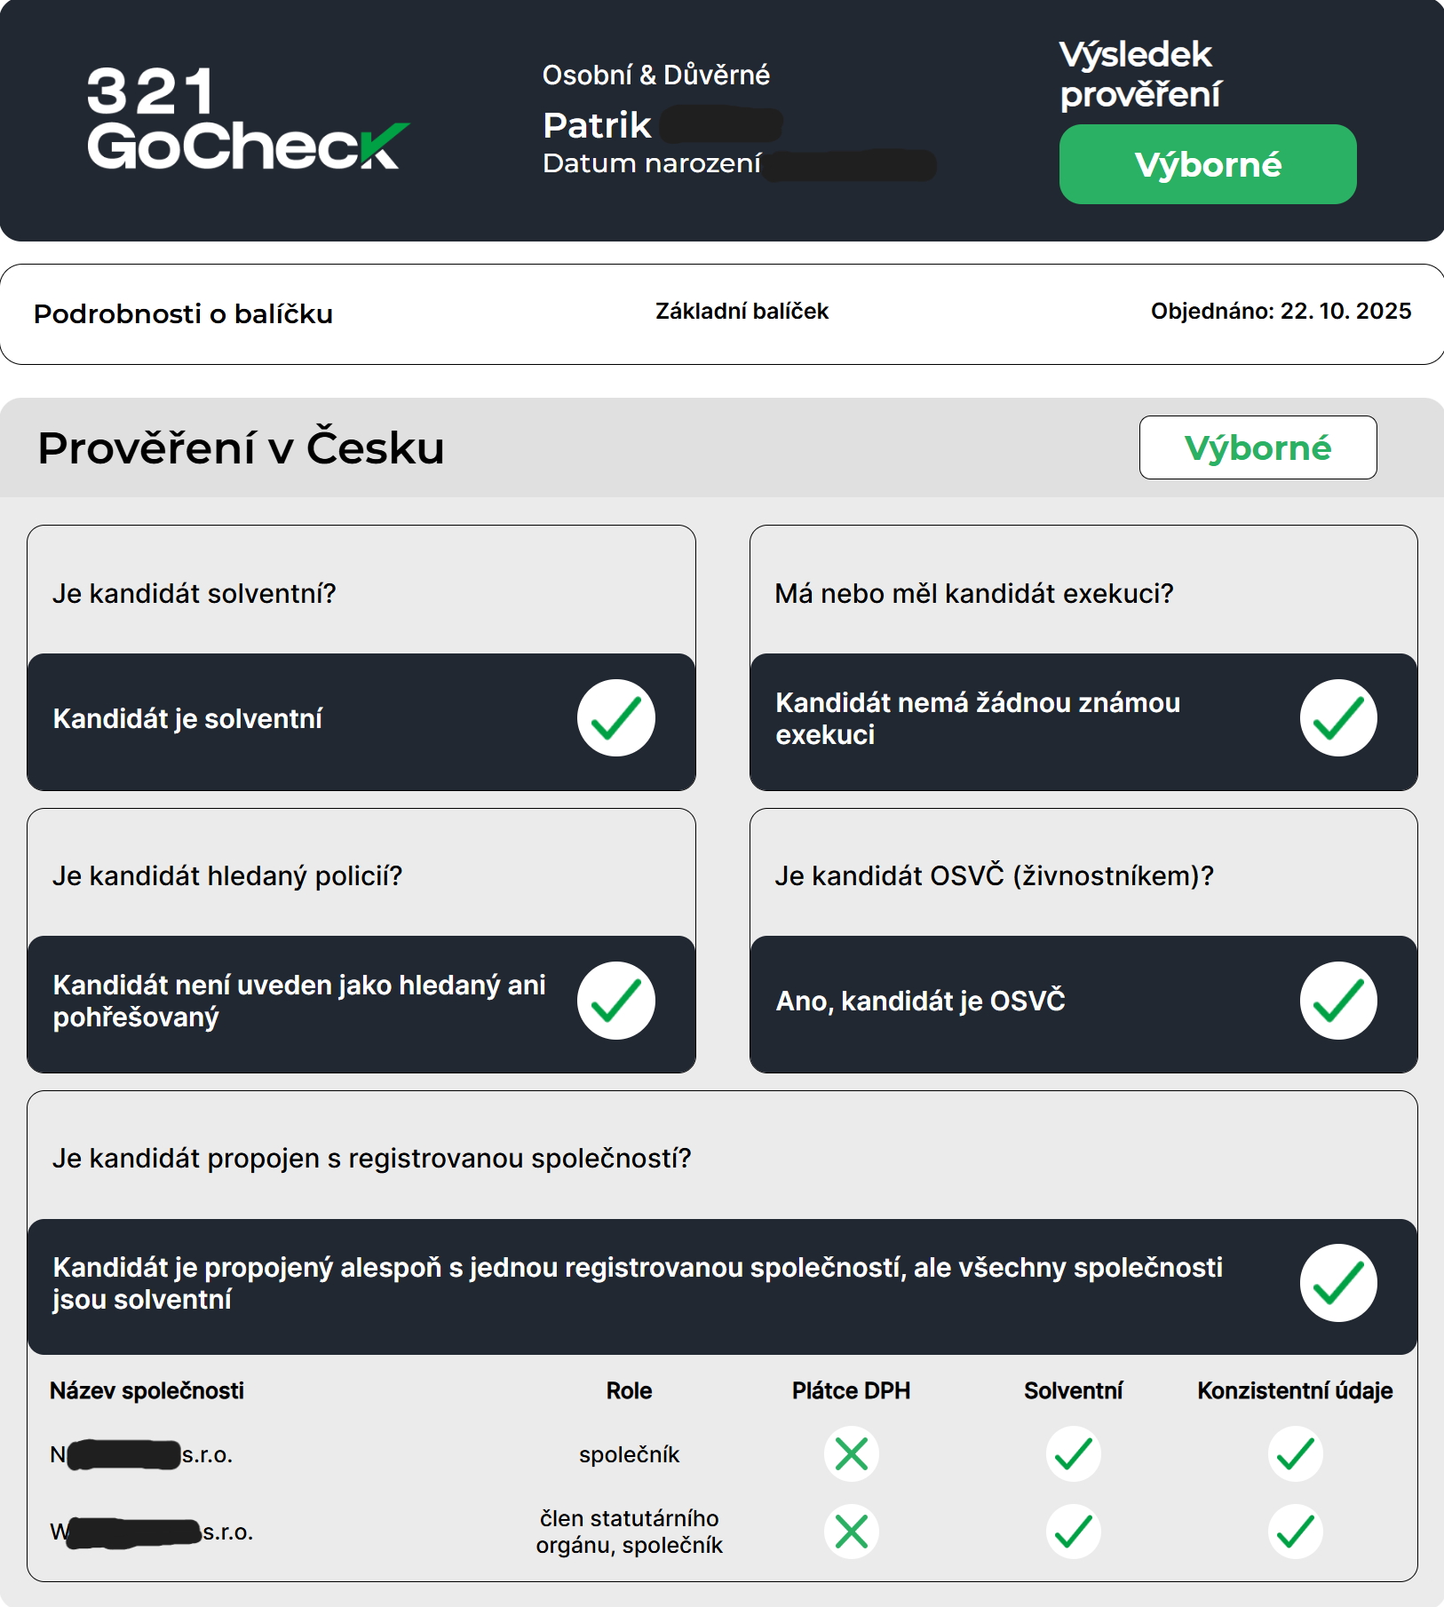Screen dimensions: 1444x1607
Task: Click Konzistentní údaje checkmark in the společník row
Action: 1295,1454
